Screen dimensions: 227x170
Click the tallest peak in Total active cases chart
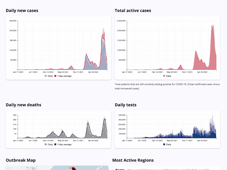(213, 25)
